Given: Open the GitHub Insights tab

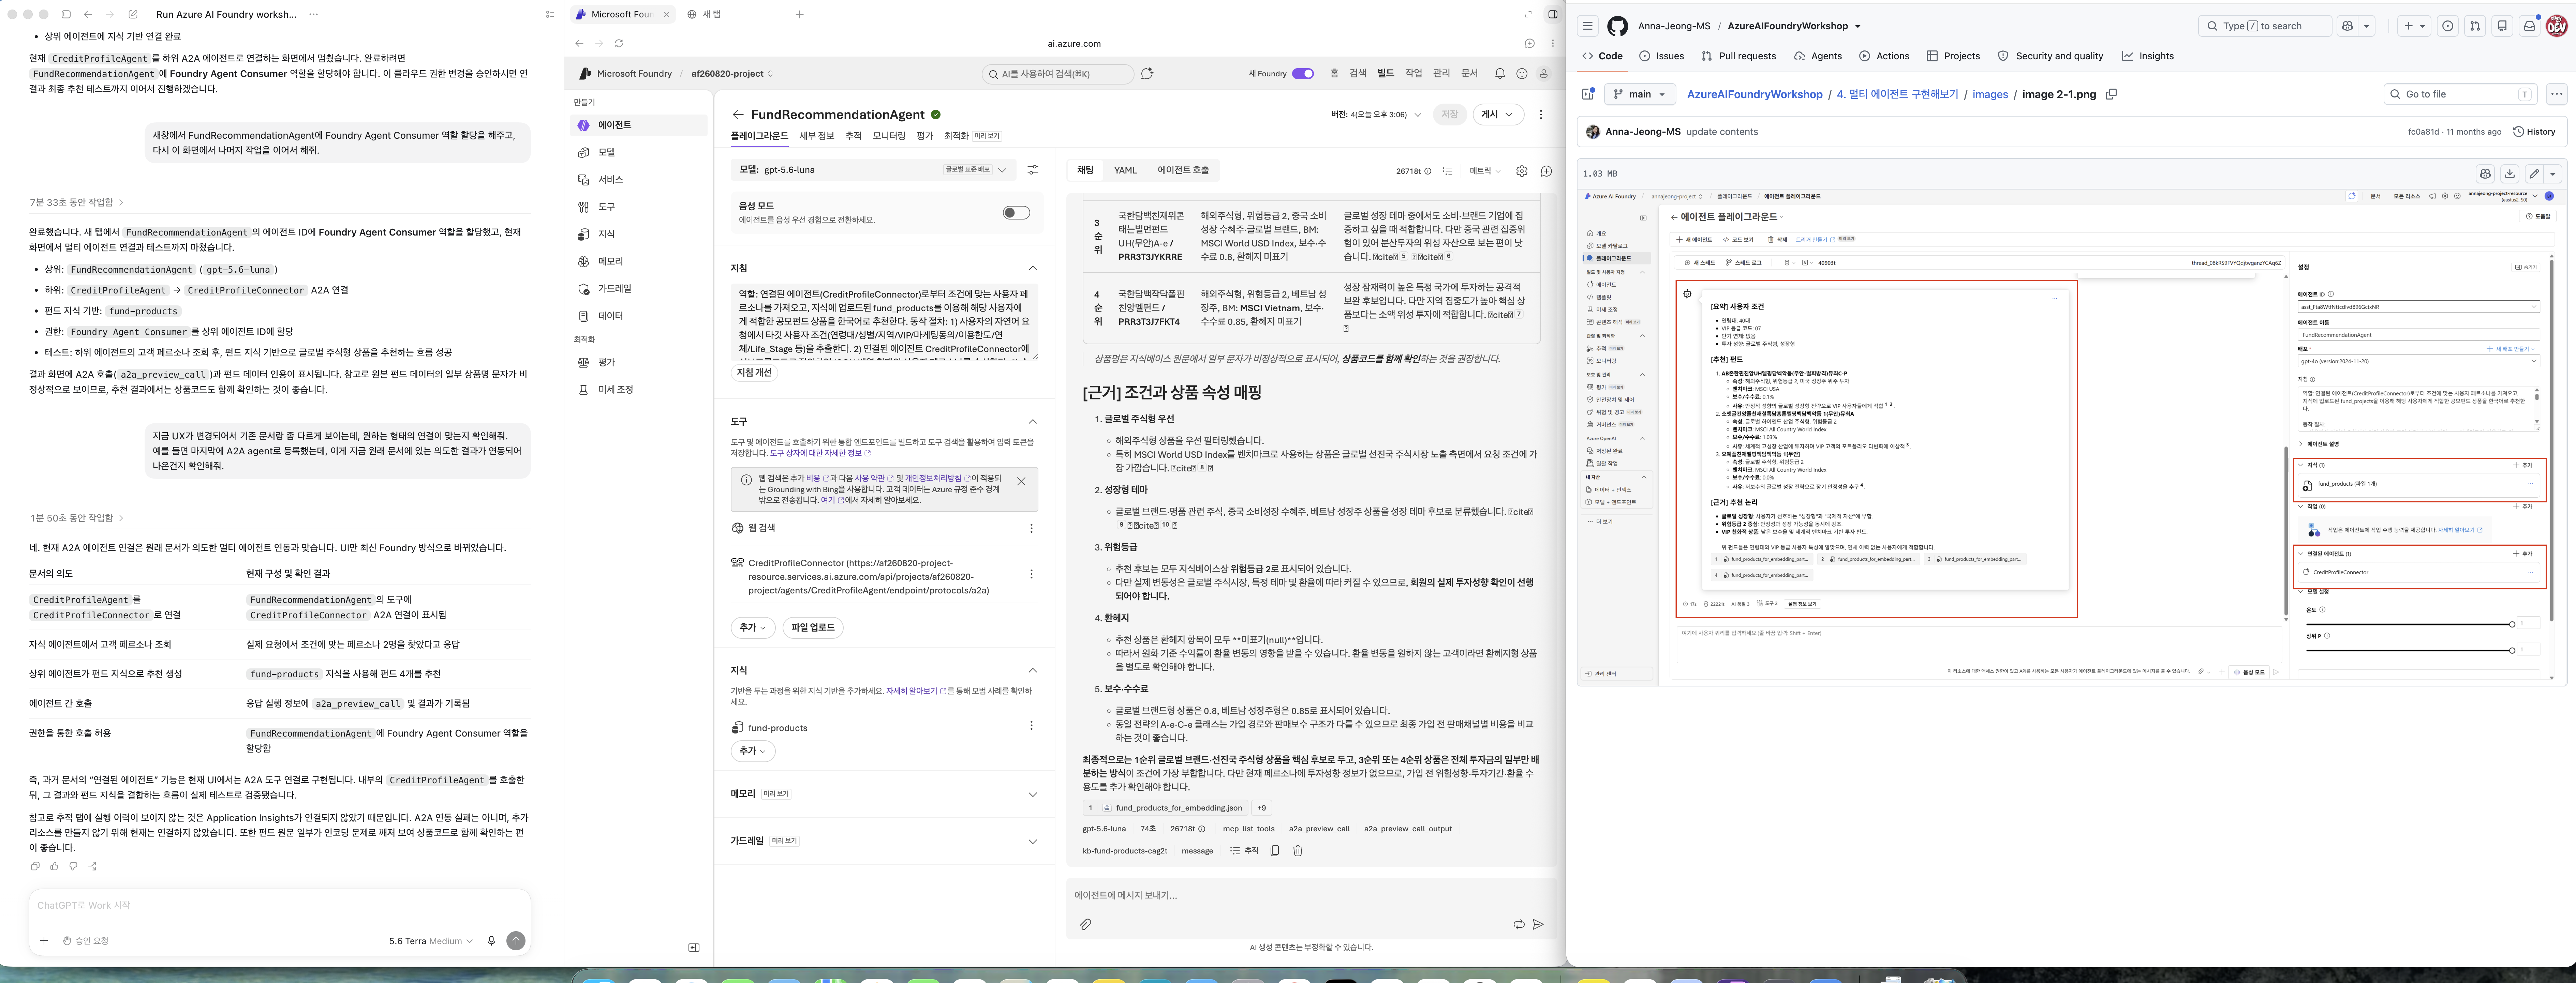Looking at the screenshot, I should pyautogui.click(x=2148, y=56).
